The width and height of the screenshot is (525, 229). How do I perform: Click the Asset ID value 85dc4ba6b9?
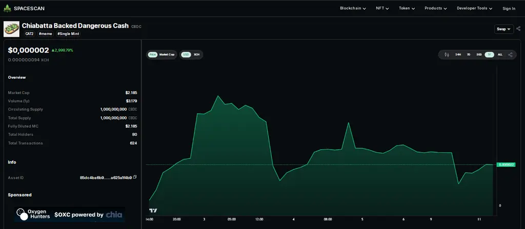tap(106, 177)
